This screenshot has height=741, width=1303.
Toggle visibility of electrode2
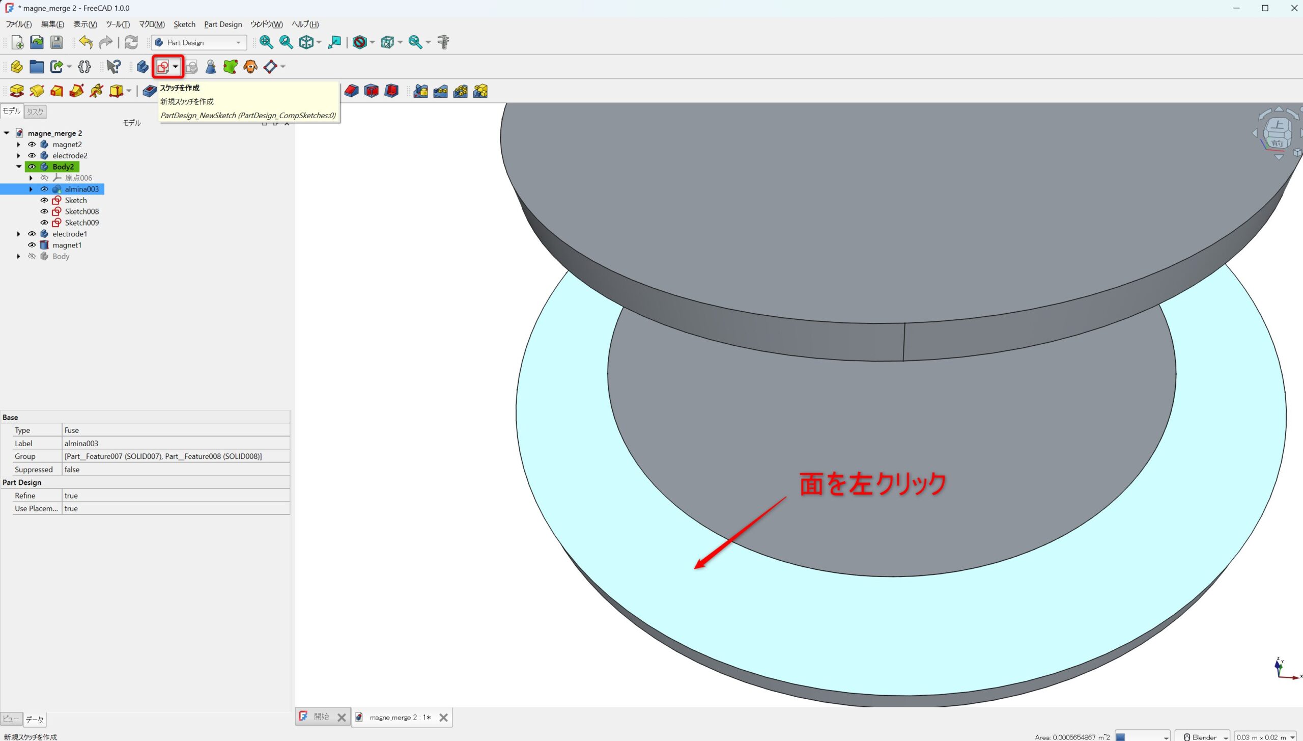coord(32,156)
